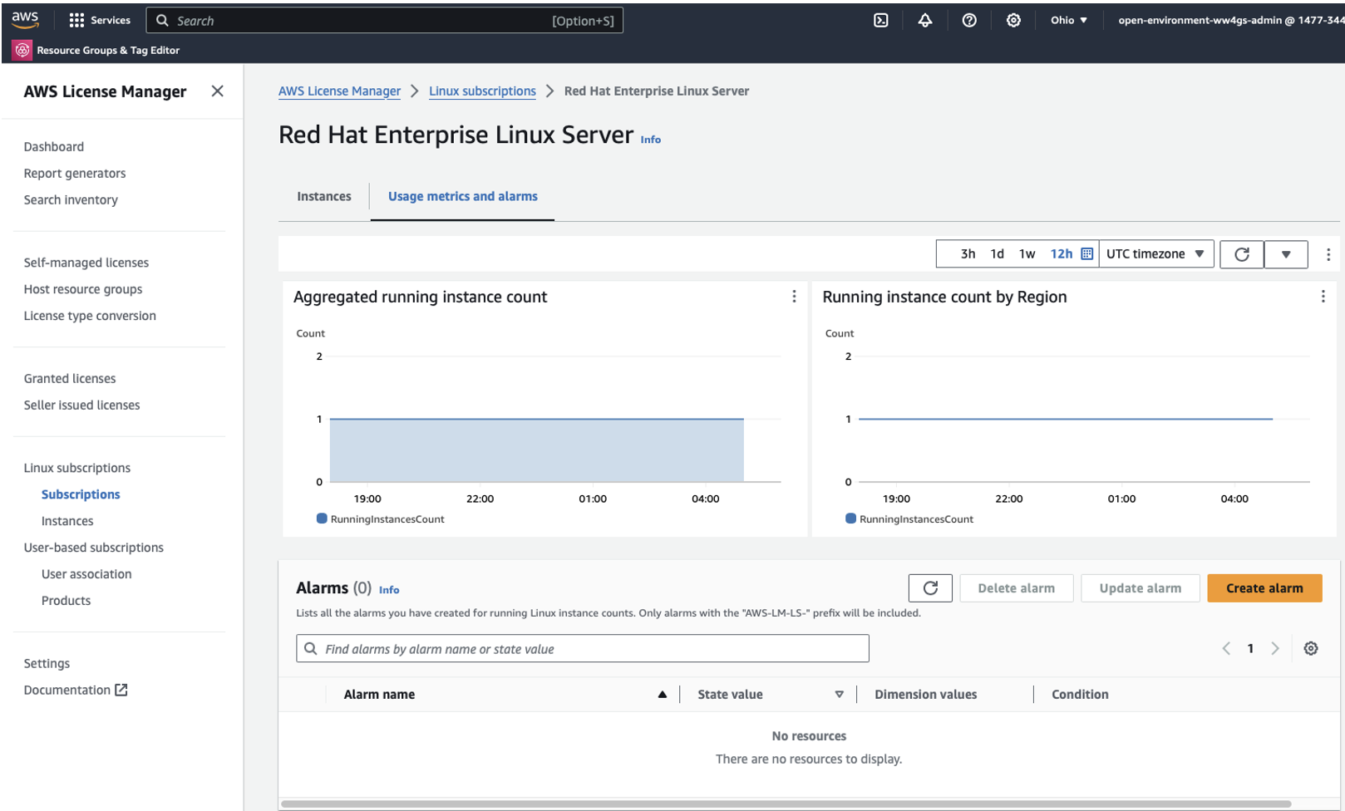Viewport: 1345px width, 811px height.
Task: Click the AWS logo home icon
Action: [x=25, y=20]
